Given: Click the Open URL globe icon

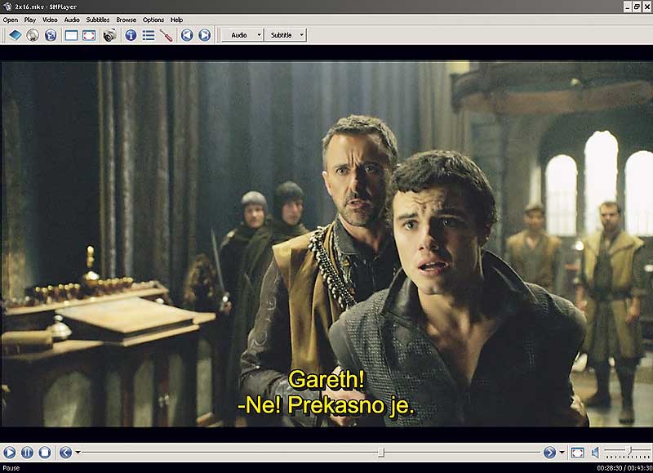Looking at the screenshot, I should pyautogui.click(x=51, y=35).
